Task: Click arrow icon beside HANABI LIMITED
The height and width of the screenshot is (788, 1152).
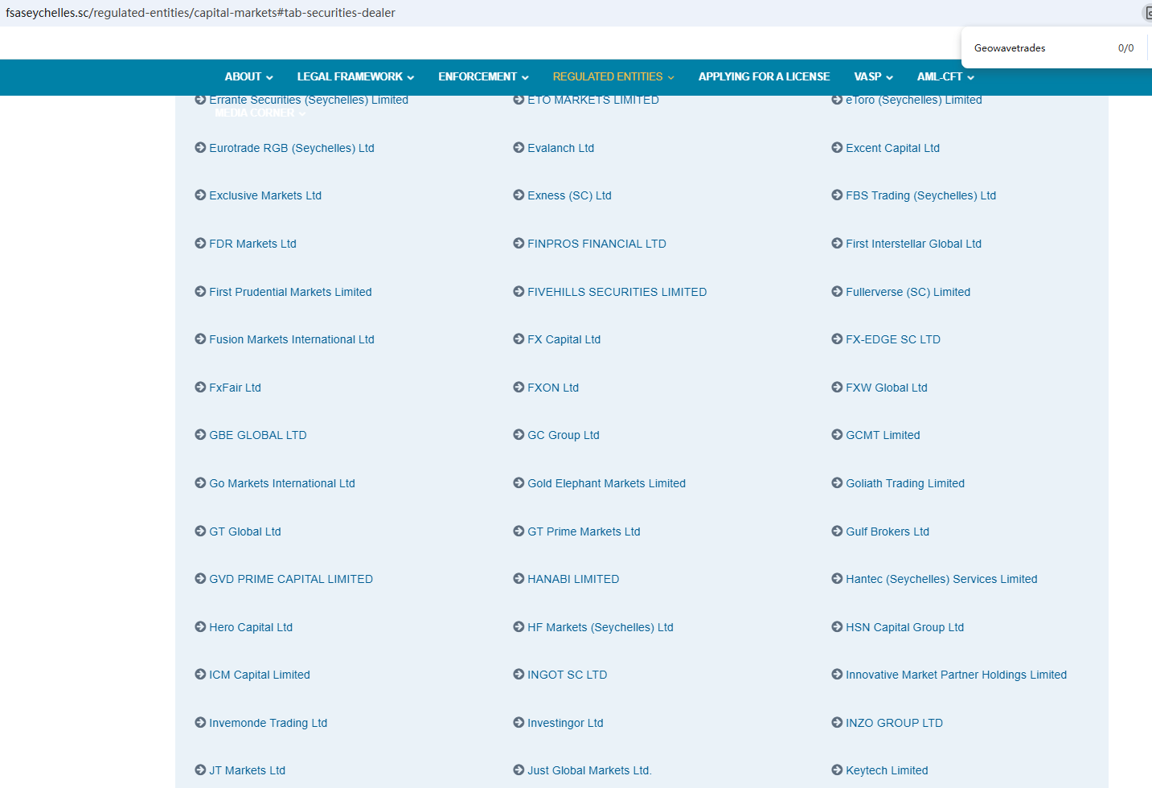Action: tap(519, 579)
